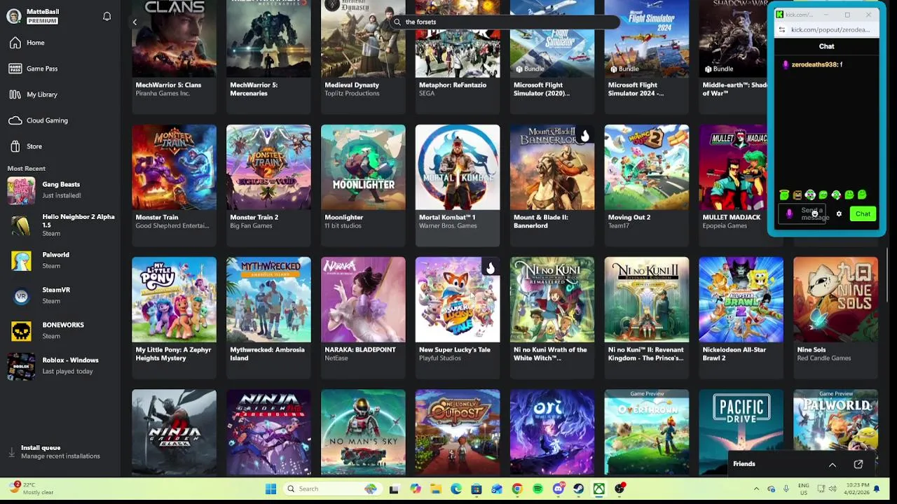This screenshot has width=897, height=504.
Task: Open the Moving Out 2 tile
Action: pos(647,185)
